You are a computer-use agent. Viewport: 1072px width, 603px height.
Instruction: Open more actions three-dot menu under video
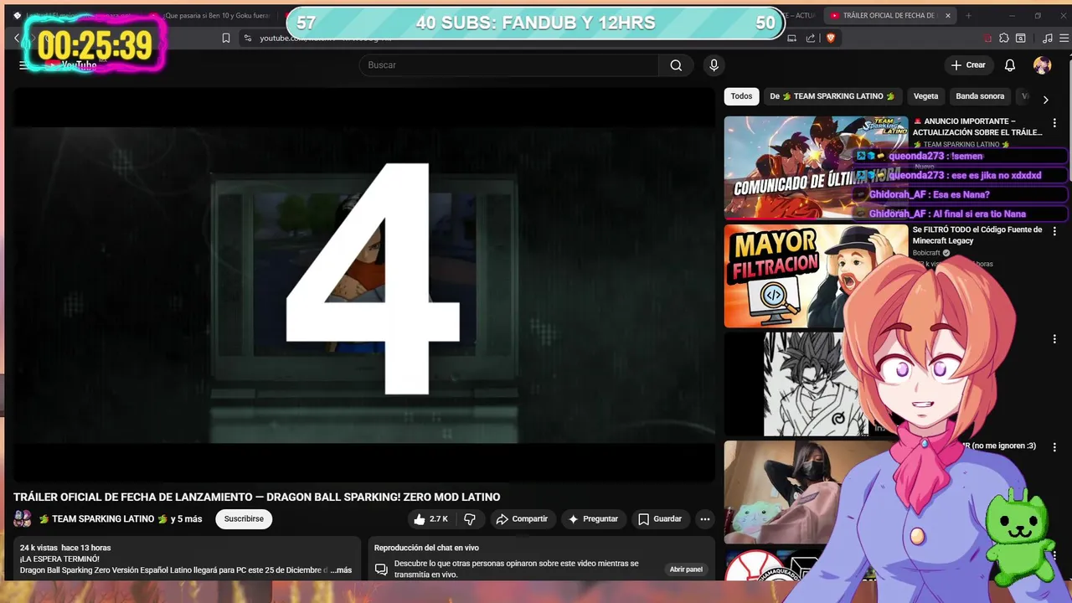point(705,519)
